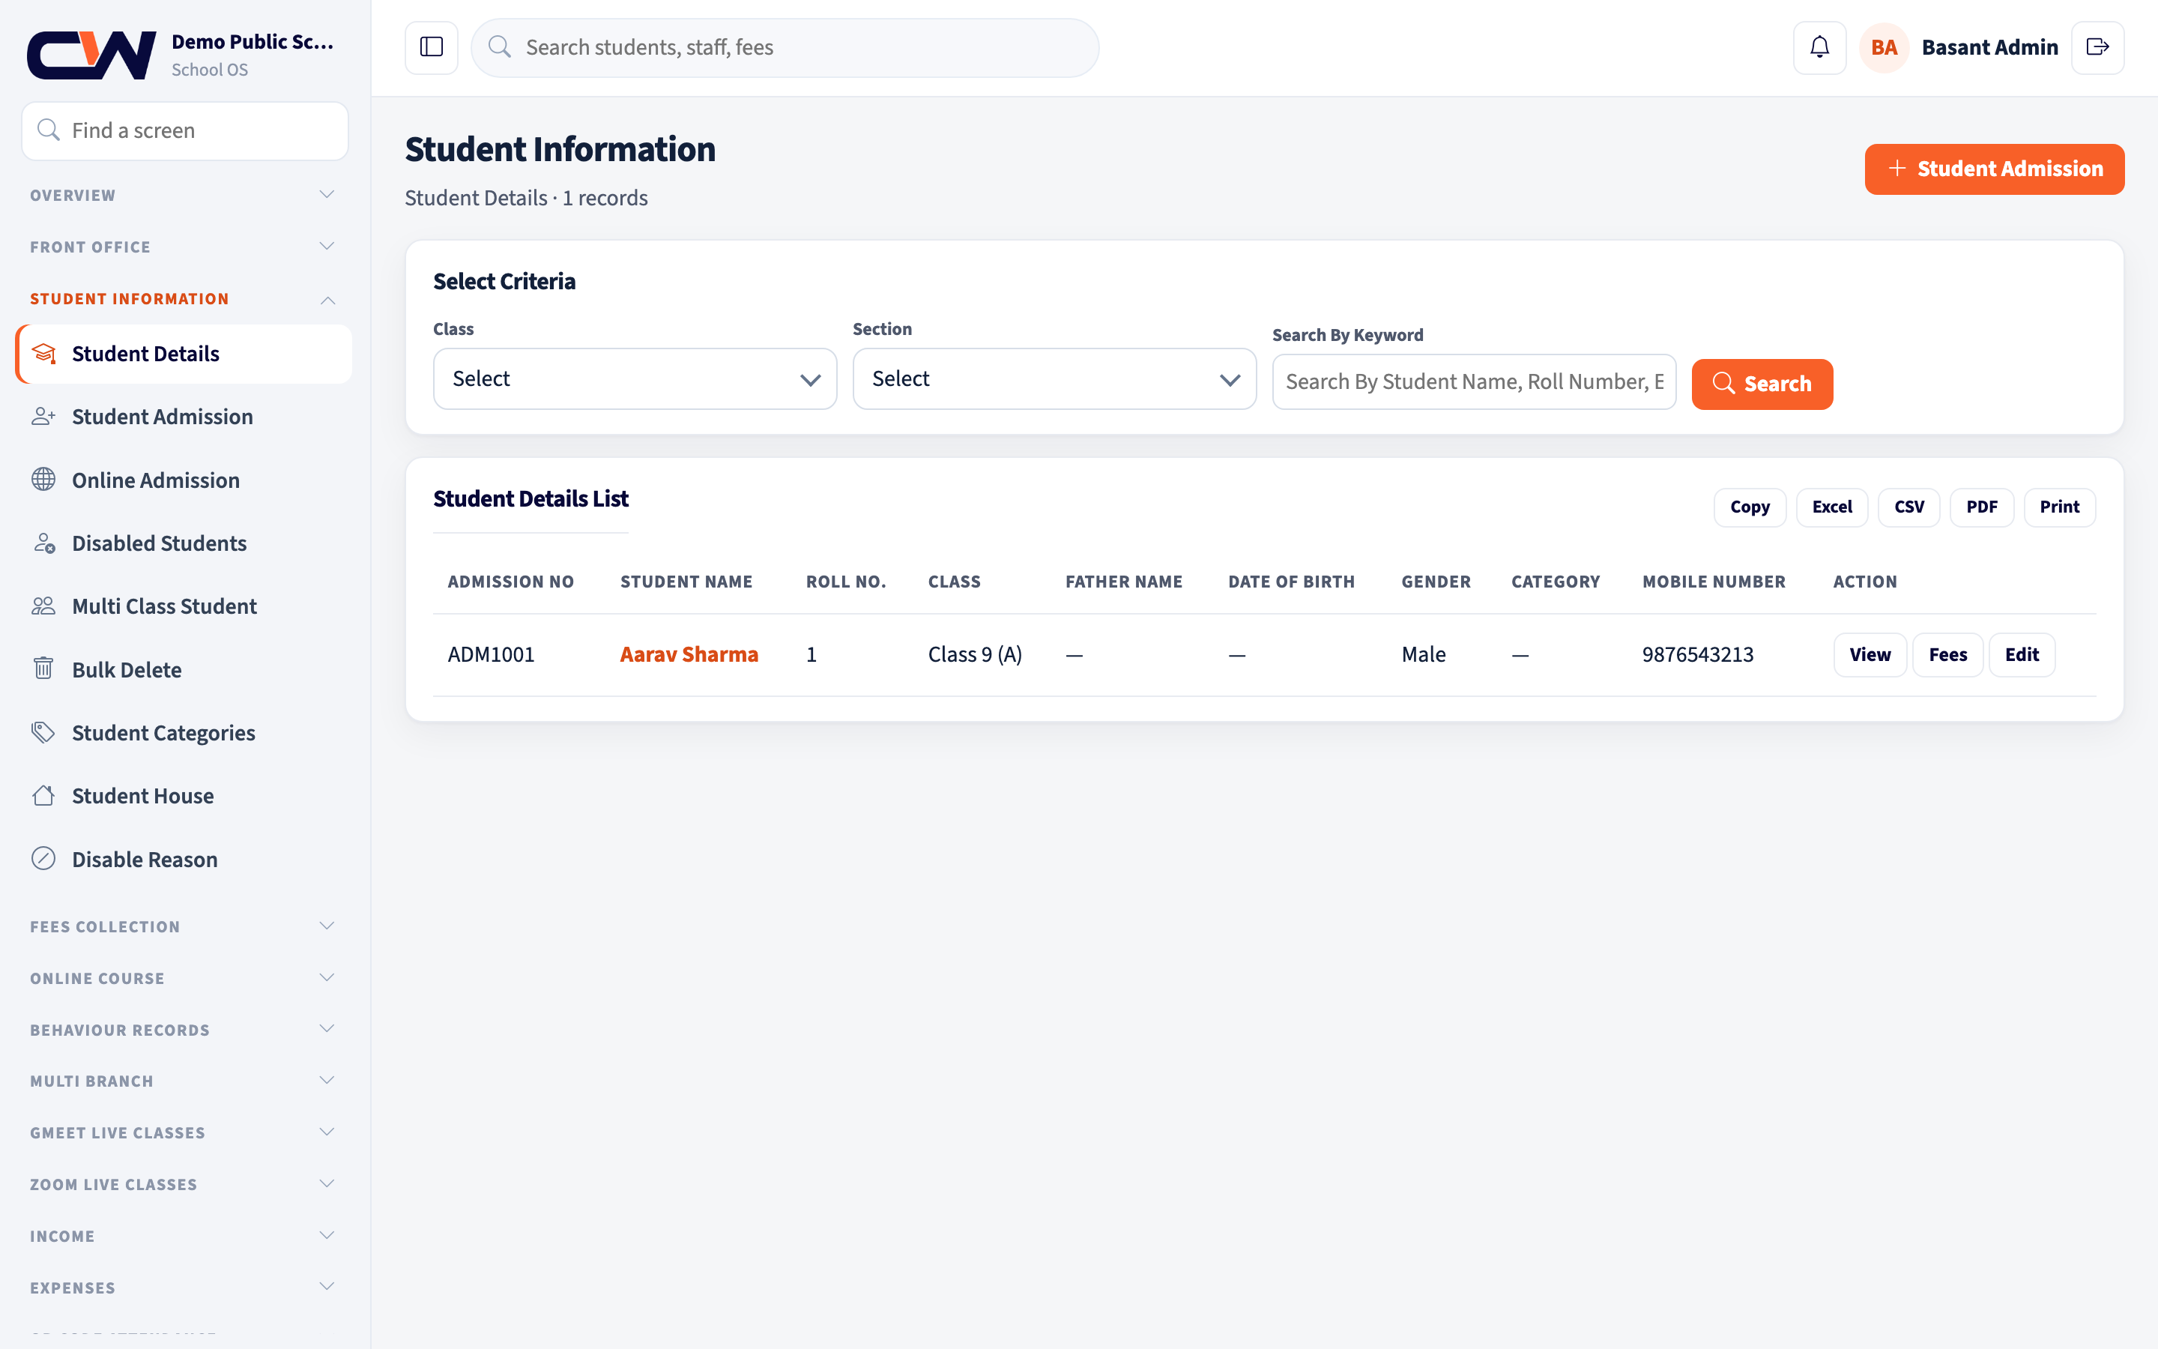
Task: Open the Section dropdown
Action: click(x=1054, y=379)
